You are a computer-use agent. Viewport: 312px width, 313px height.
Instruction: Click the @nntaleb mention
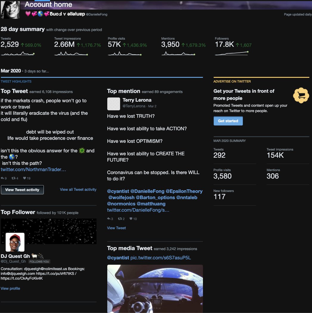click(187, 197)
